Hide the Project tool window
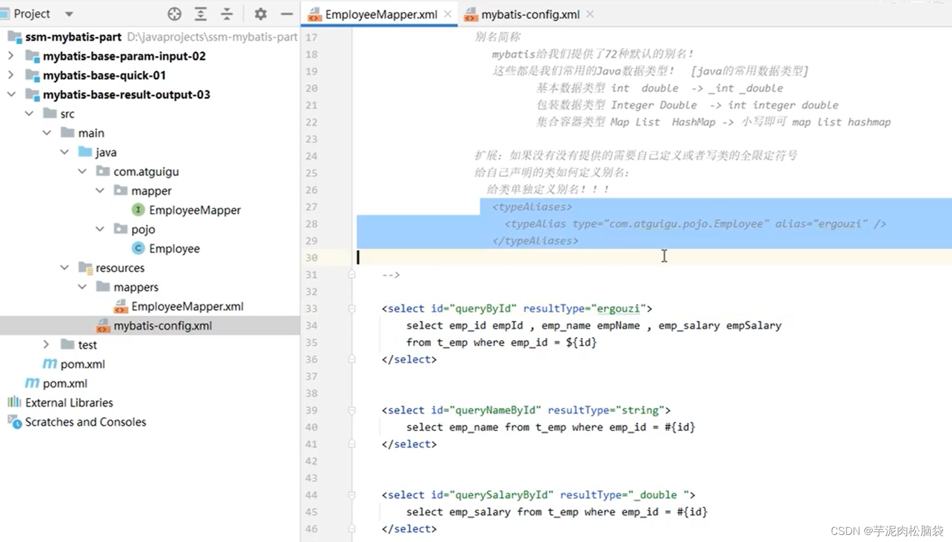The image size is (952, 542). [x=287, y=14]
